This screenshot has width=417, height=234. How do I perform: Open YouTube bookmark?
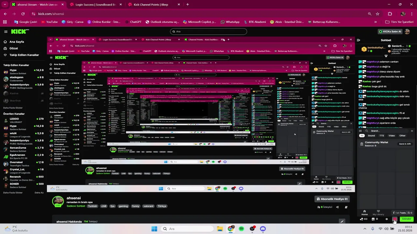coord(50,22)
